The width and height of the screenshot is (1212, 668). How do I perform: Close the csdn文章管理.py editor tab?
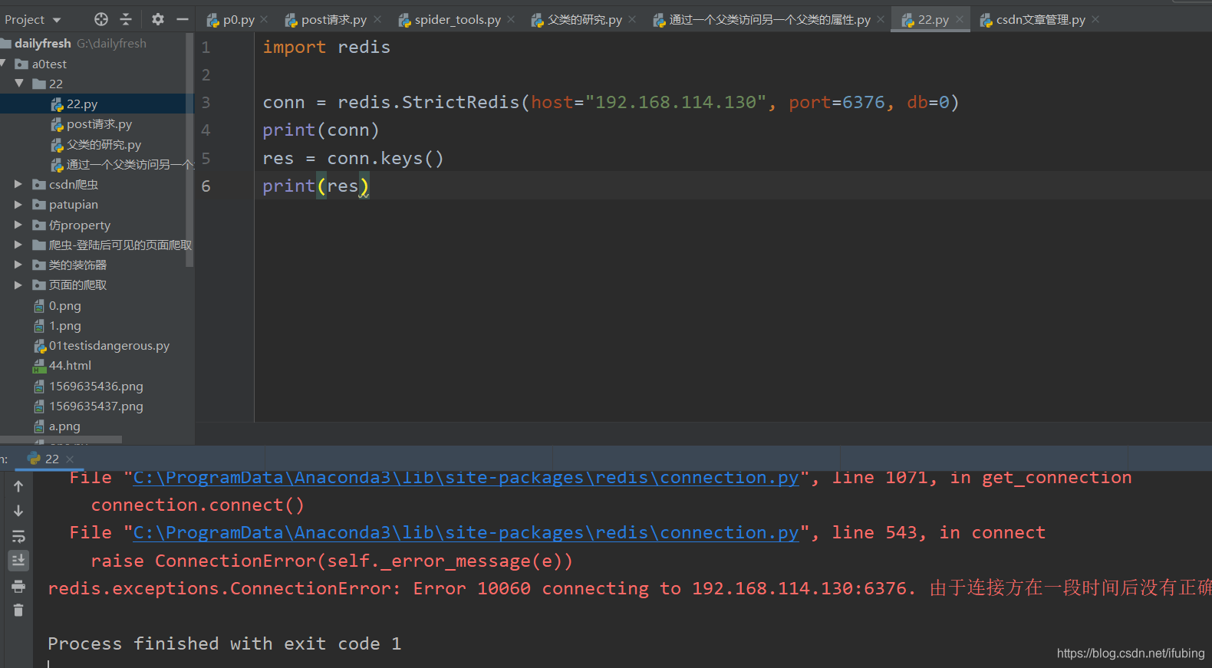click(x=1095, y=19)
